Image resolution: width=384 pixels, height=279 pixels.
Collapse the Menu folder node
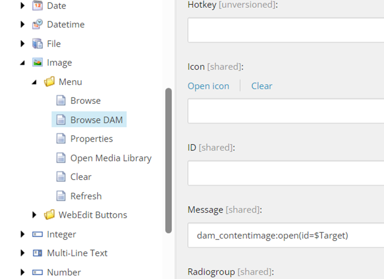coord(34,82)
